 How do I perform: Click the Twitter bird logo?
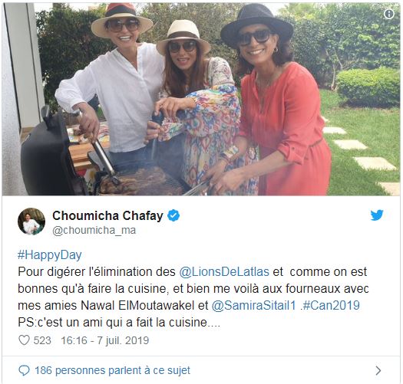tap(377, 215)
